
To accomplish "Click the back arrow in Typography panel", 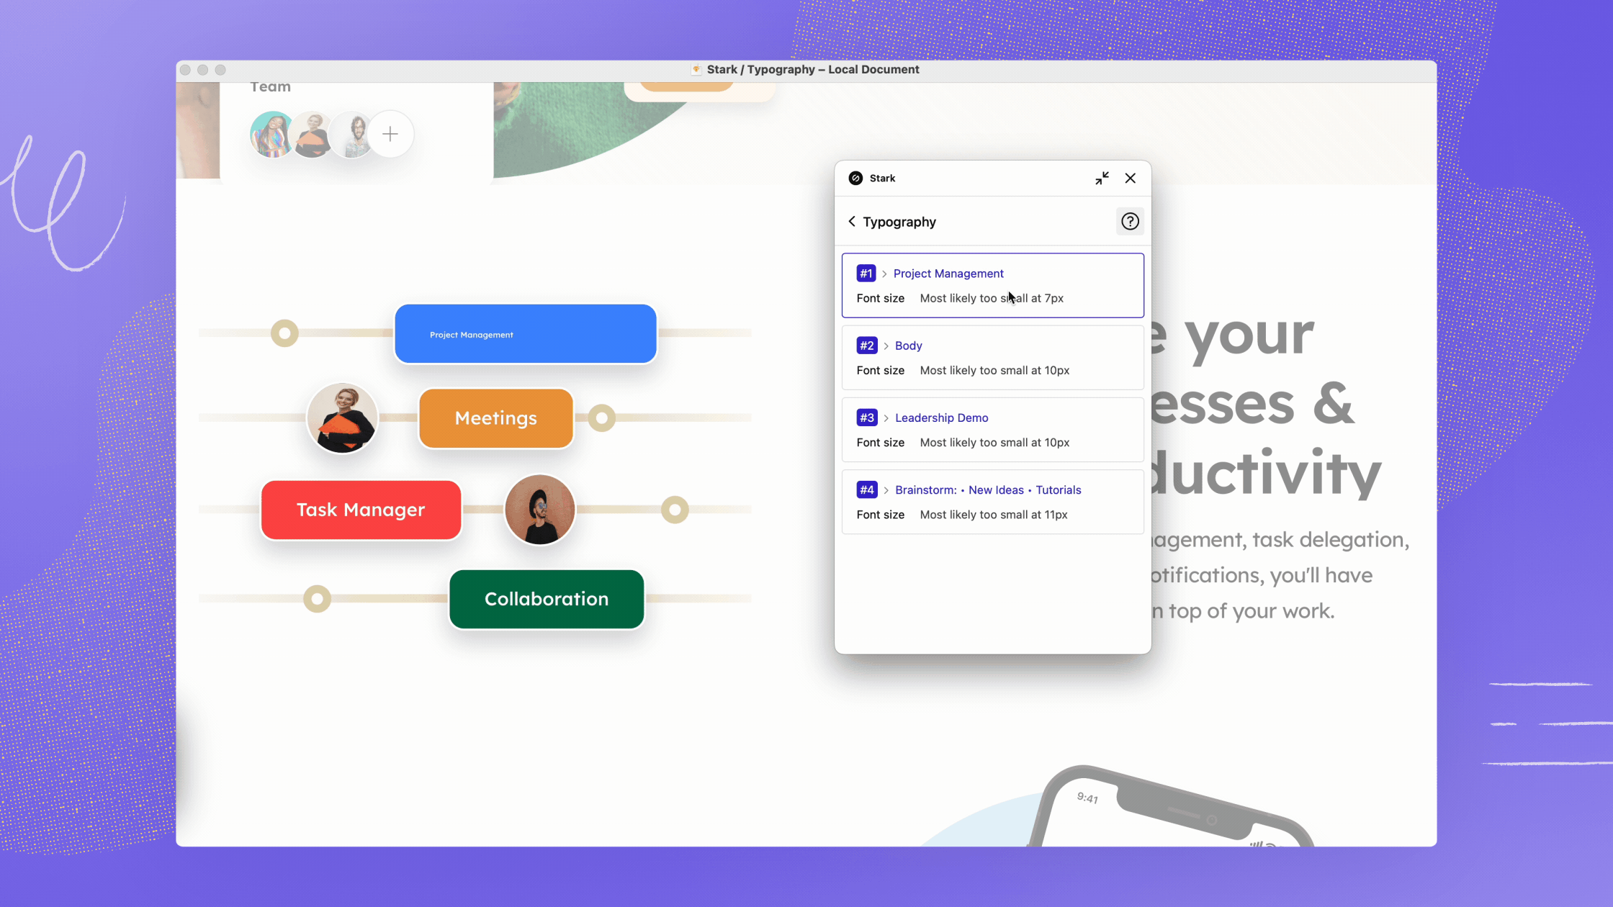I will 850,220.
